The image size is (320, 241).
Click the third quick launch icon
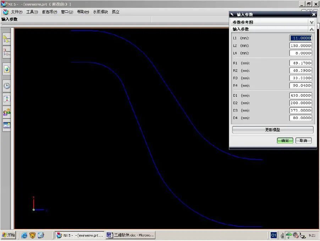click(41, 235)
